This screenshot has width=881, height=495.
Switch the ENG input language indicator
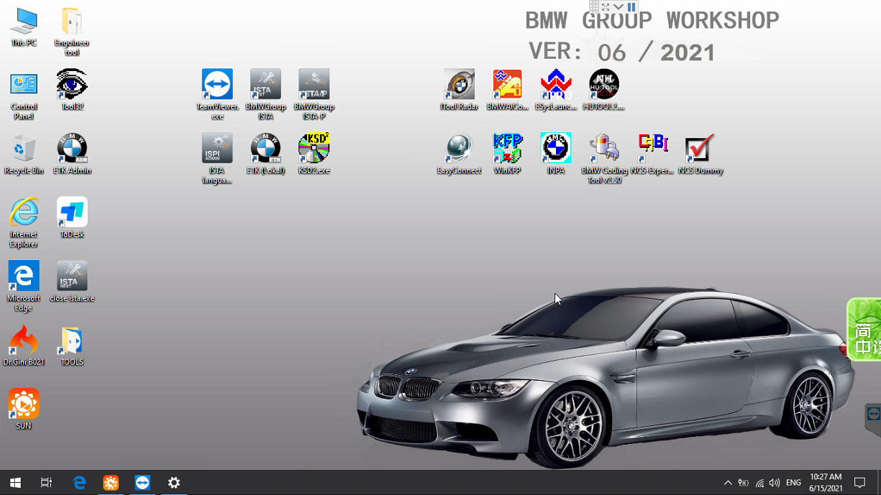click(793, 483)
